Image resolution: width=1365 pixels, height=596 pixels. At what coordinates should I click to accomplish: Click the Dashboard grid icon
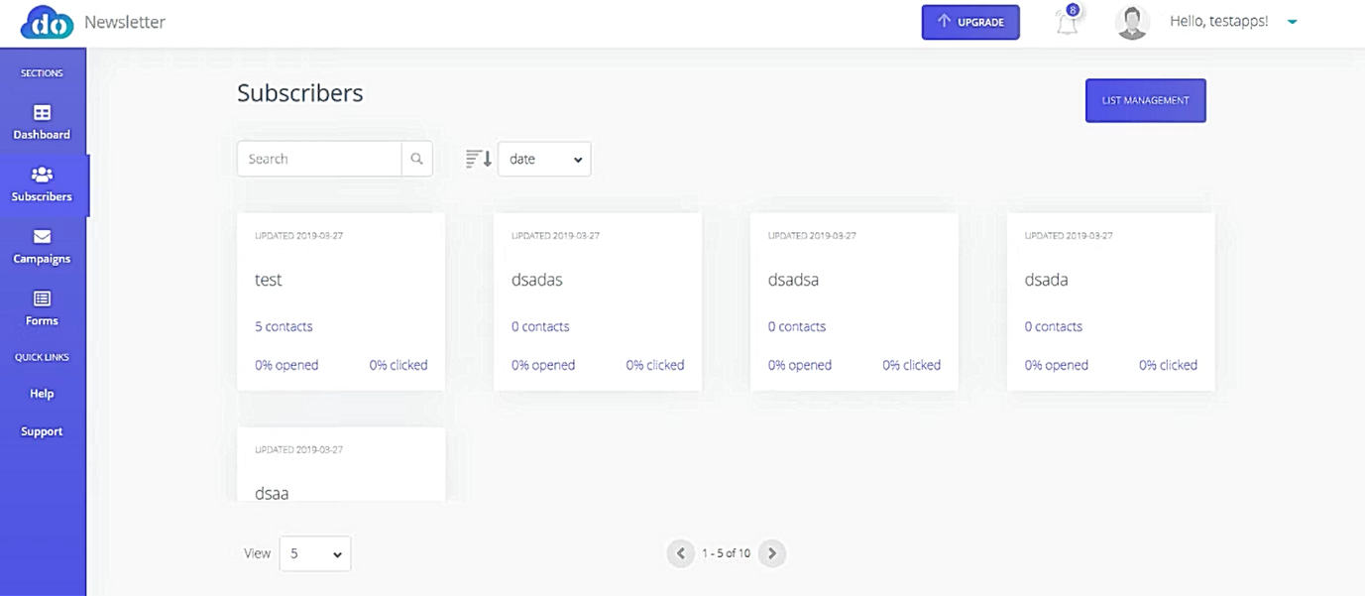[42, 112]
